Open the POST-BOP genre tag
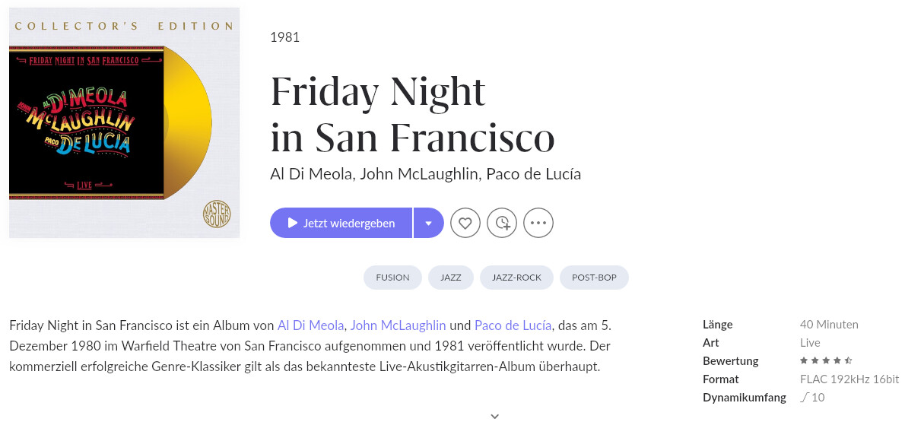The image size is (905, 422). [x=594, y=278]
